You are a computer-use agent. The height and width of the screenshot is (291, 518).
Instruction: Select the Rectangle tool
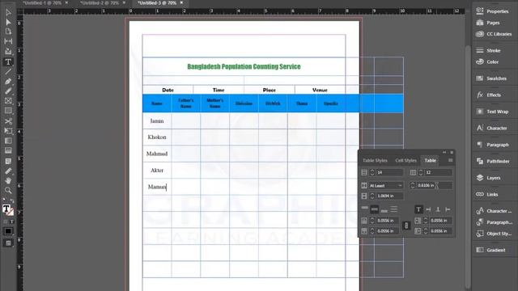pyautogui.click(x=8, y=111)
